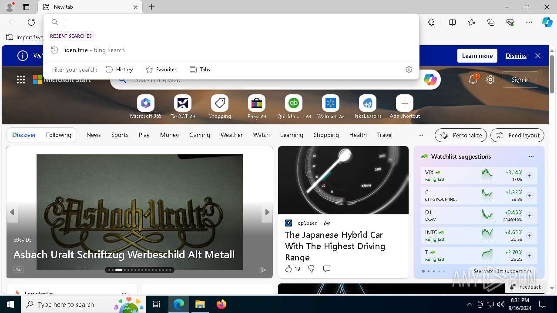The height and width of the screenshot is (313, 557).
Task: Open the News feed tab
Action: (94, 135)
